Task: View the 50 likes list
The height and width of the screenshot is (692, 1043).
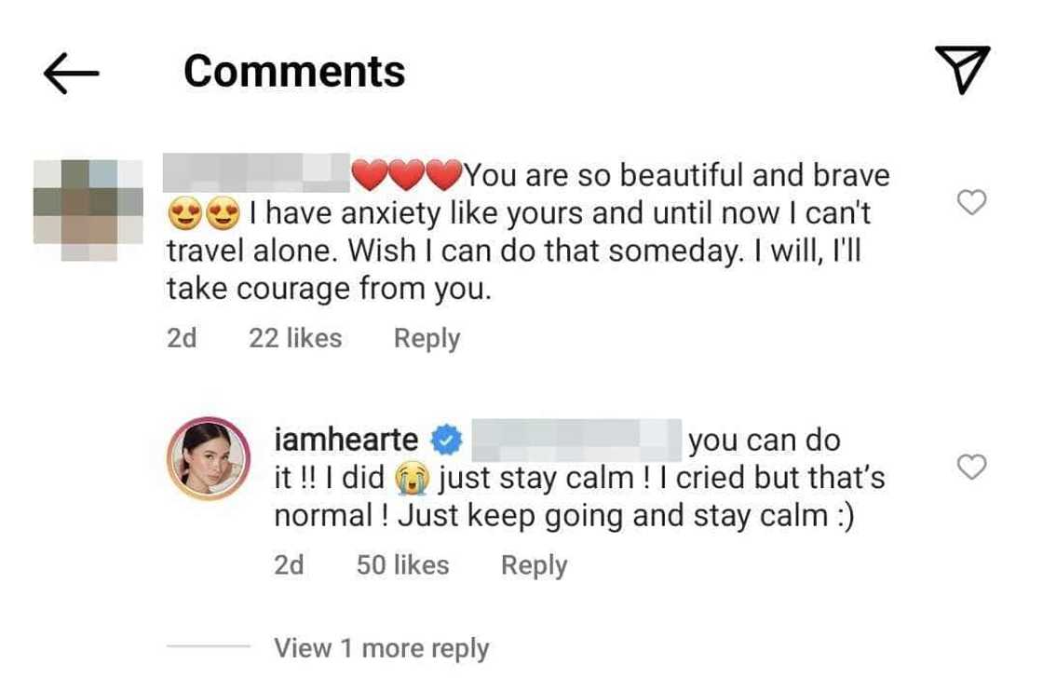Action: 402,565
